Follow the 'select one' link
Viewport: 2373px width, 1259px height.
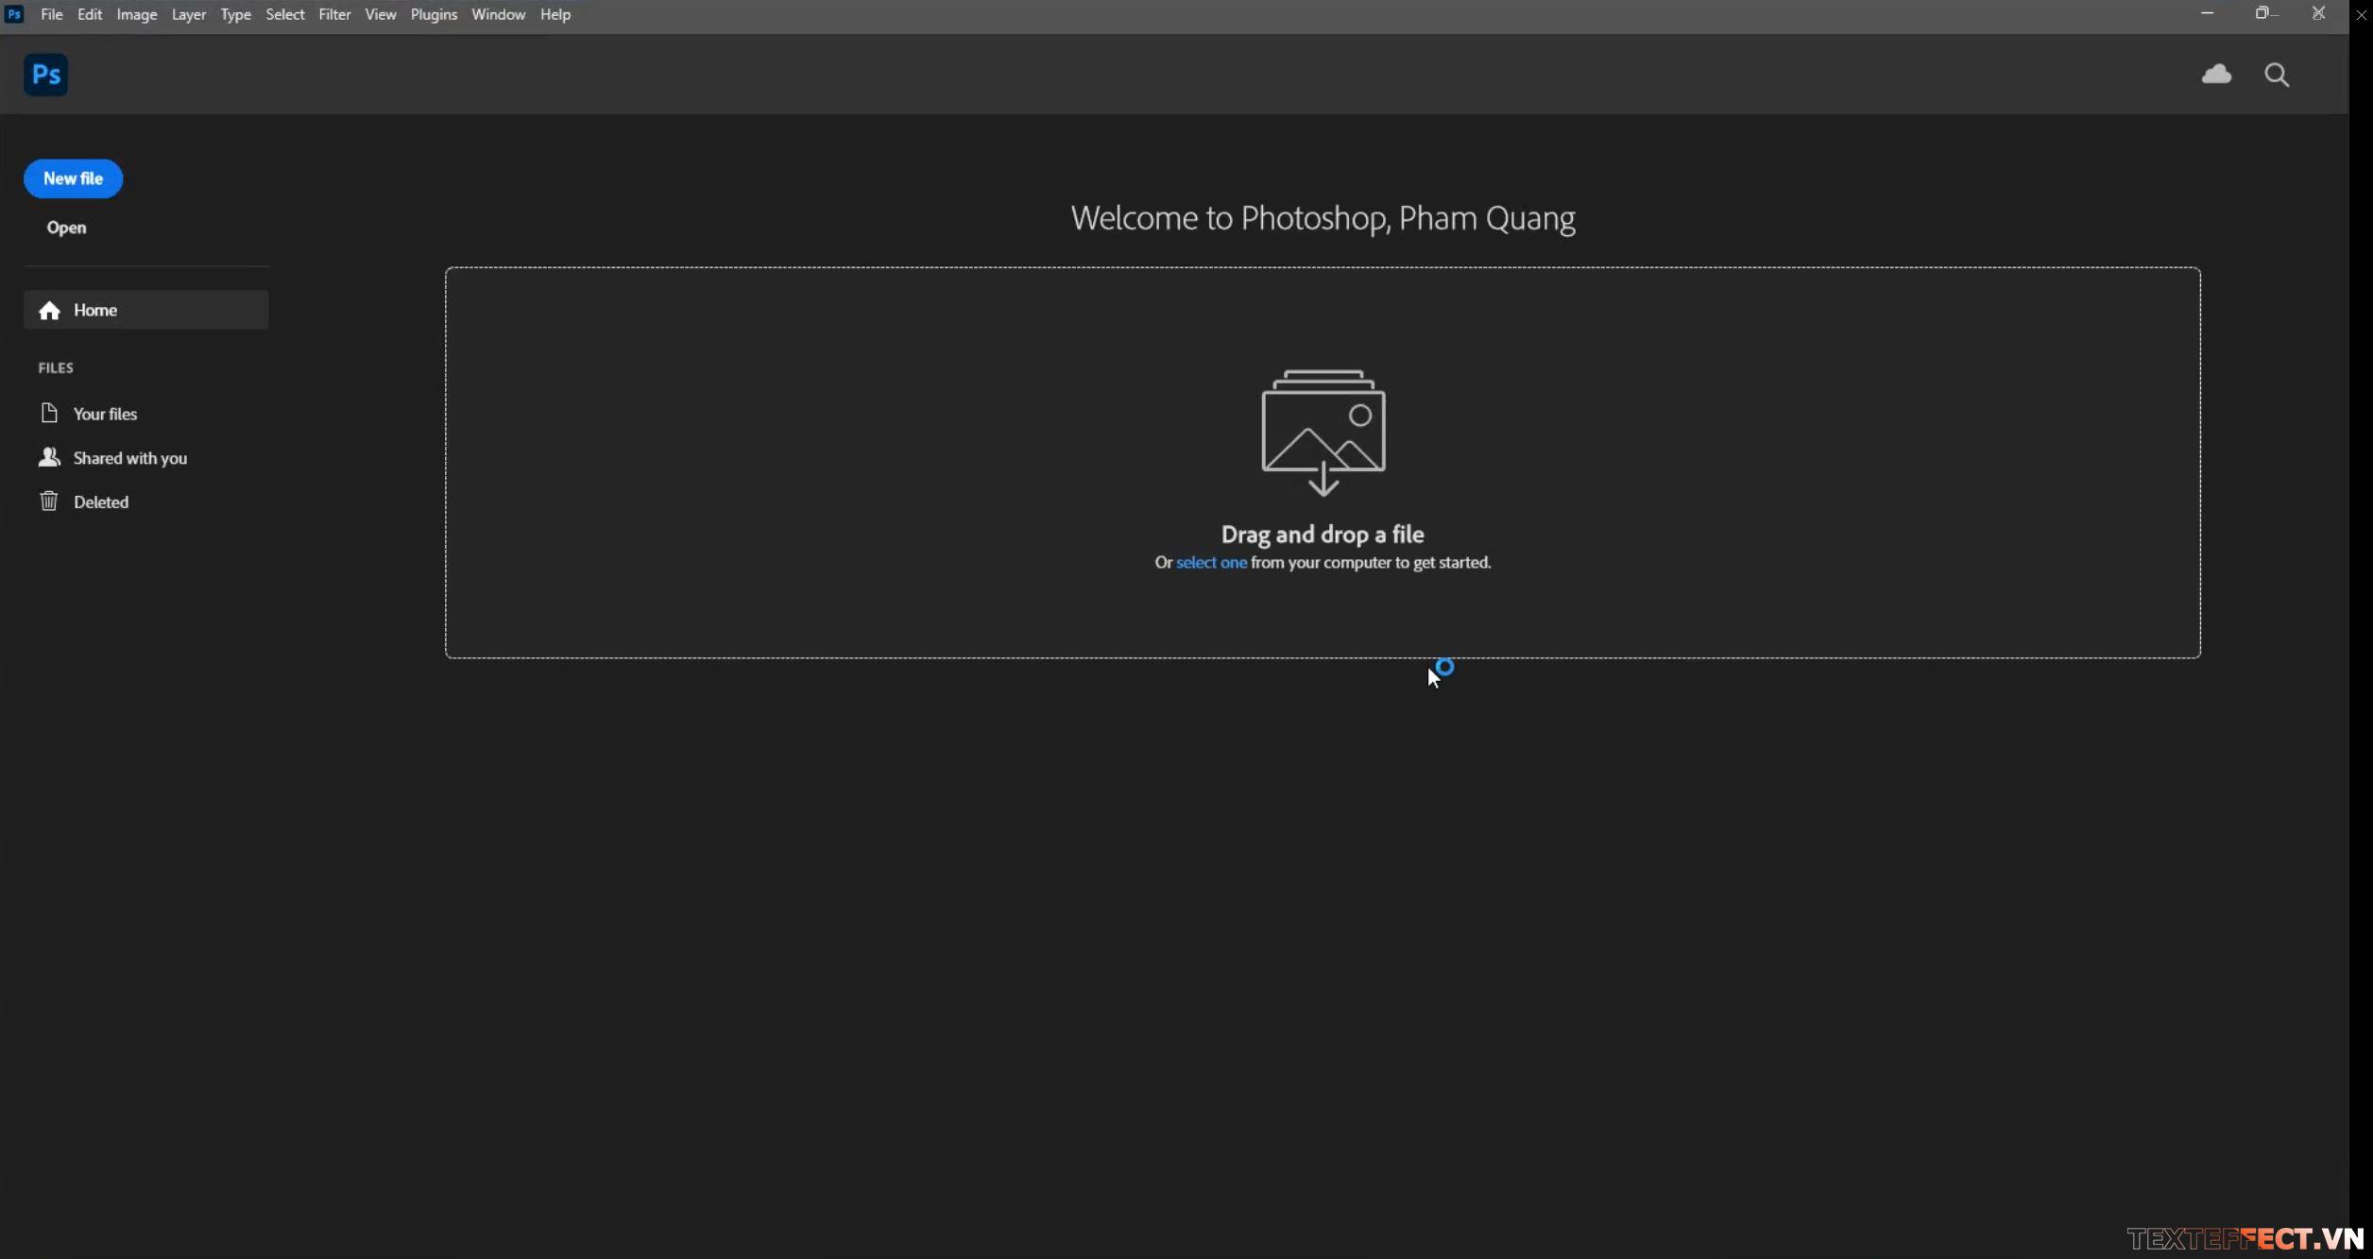(x=1211, y=562)
